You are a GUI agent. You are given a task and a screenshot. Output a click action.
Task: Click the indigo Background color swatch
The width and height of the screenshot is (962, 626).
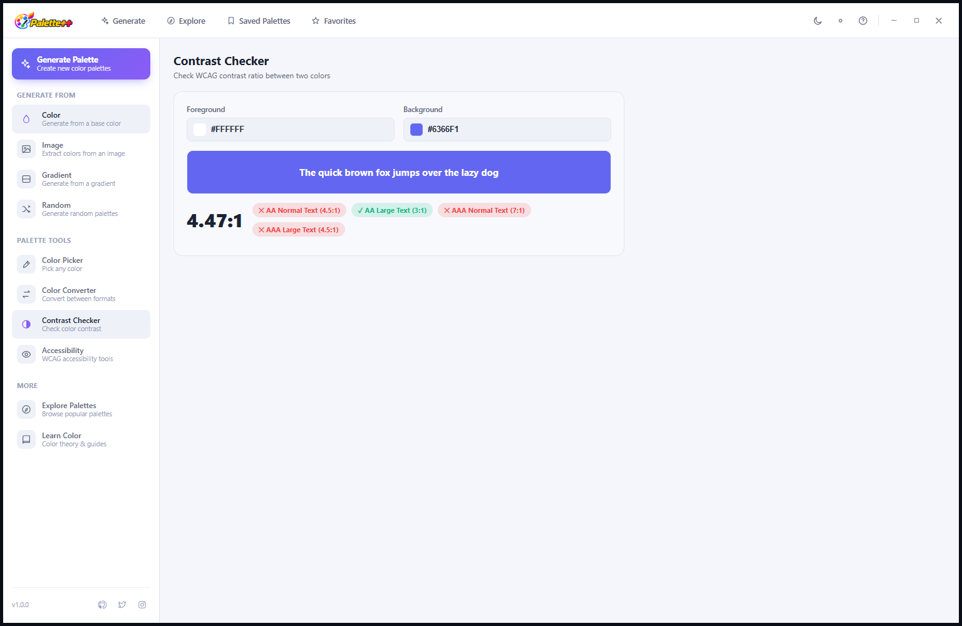(x=416, y=130)
